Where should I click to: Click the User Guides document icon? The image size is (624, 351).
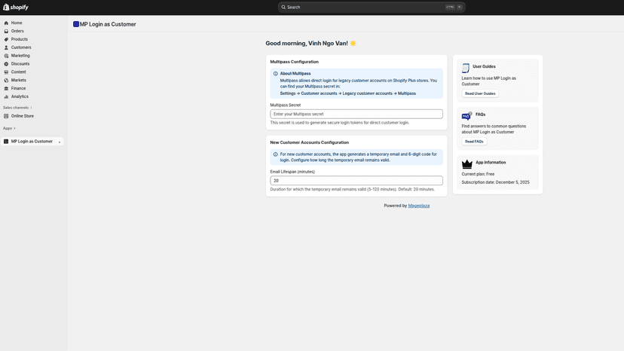pyautogui.click(x=466, y=68)
